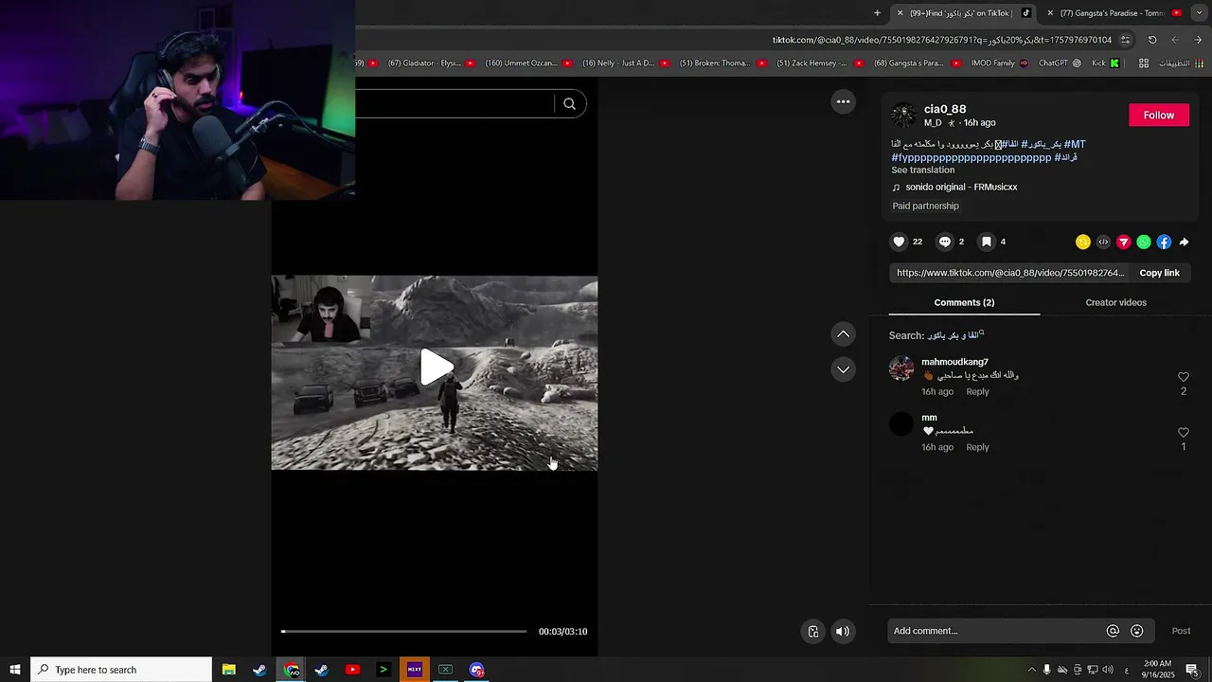Image resolution: width=1212 pixels, height=682 pixels.
Task: Select the Comments (2) tab
Action: 964,303
